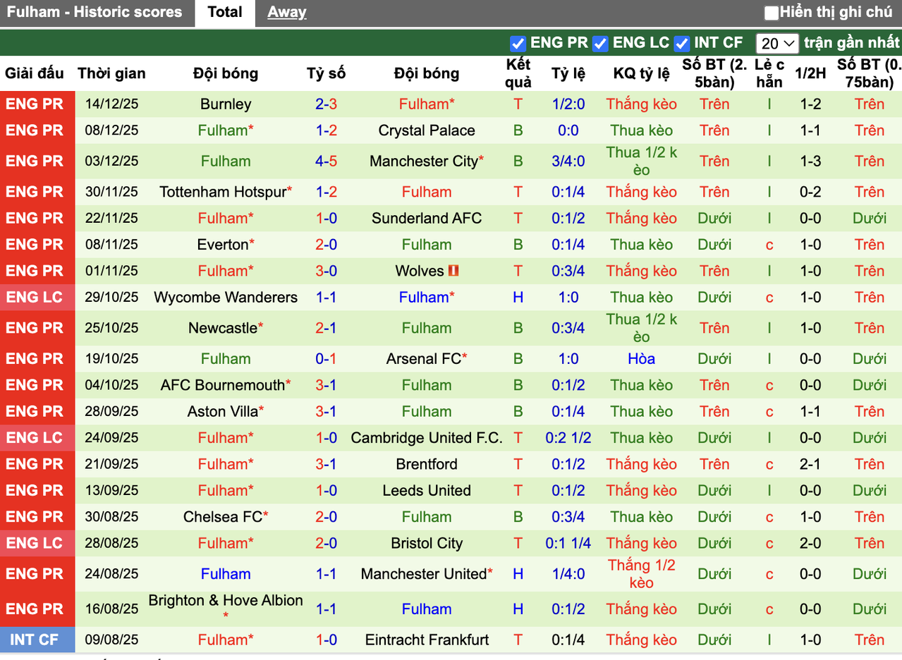Open Burnley team link
The image size is (902, 660).
tap(226, 104)
